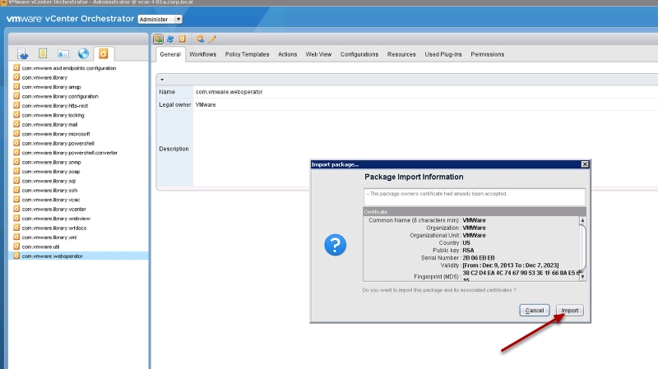Select com.vmware.library.vcac package

[x=51, y=200]
